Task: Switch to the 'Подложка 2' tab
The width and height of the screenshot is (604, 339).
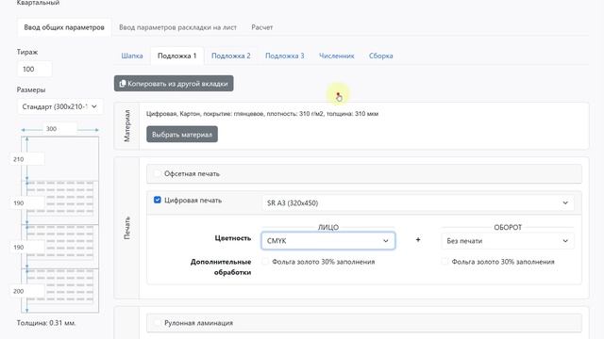Action: [x=230, y=56]
